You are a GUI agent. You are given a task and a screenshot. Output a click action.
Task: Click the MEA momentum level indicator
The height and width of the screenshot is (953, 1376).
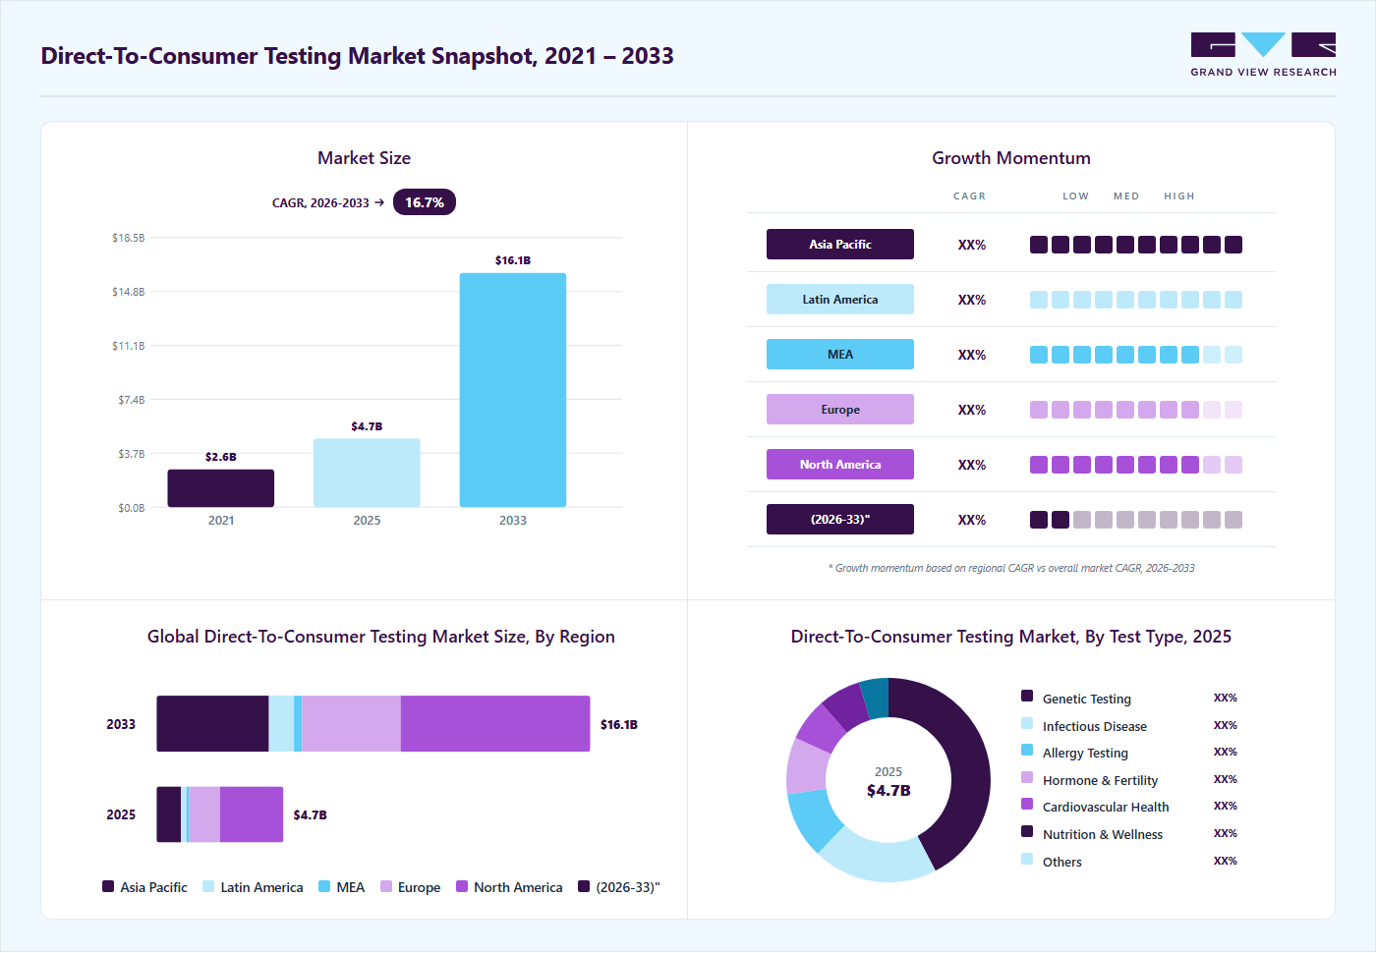(x=1136, y=355)
